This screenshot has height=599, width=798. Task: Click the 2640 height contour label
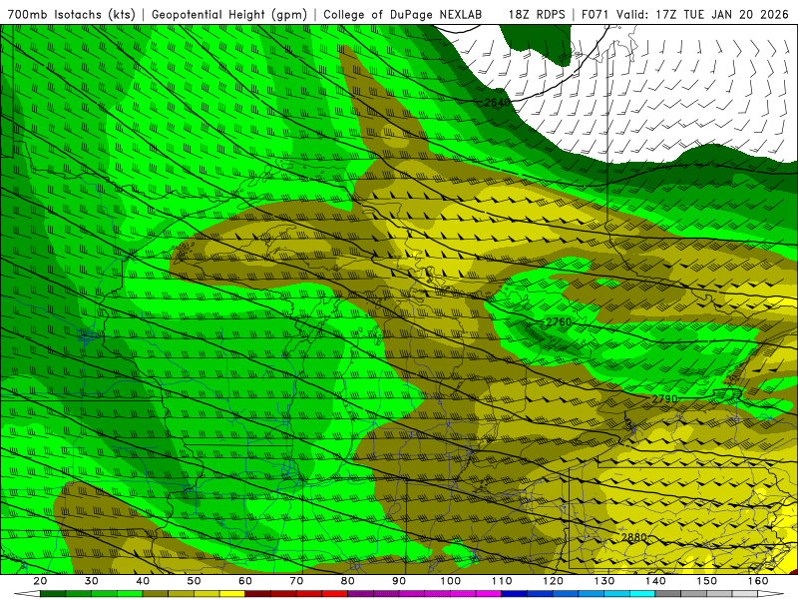pos(497,103)
